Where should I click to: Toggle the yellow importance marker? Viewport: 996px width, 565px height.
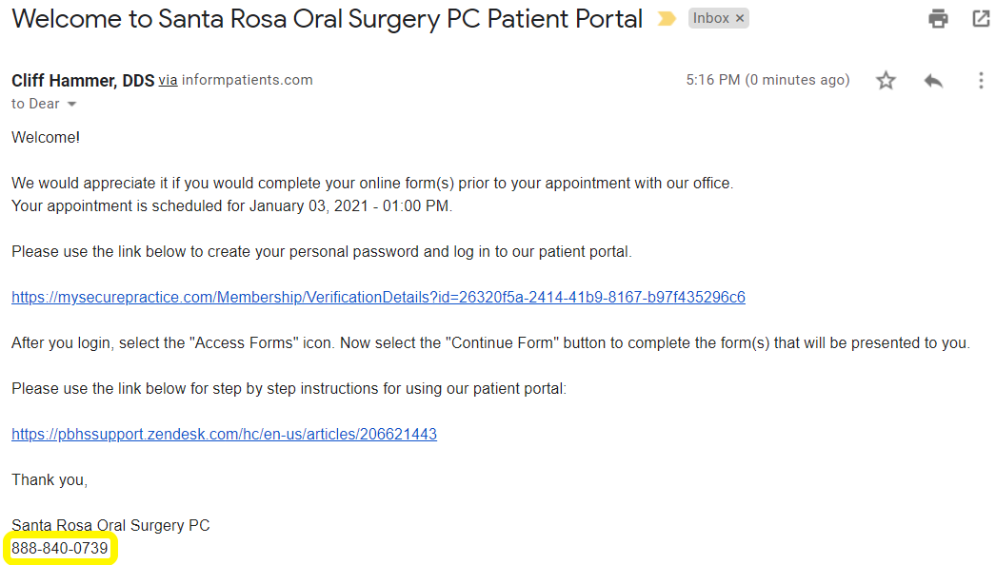[667, 19]
